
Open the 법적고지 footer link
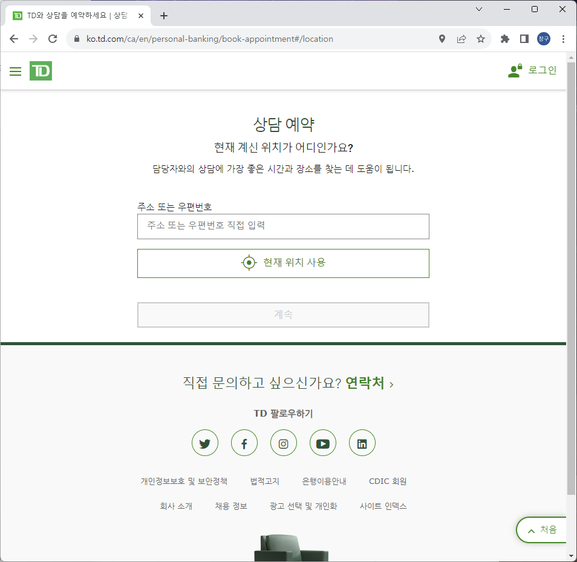[264, 481]
